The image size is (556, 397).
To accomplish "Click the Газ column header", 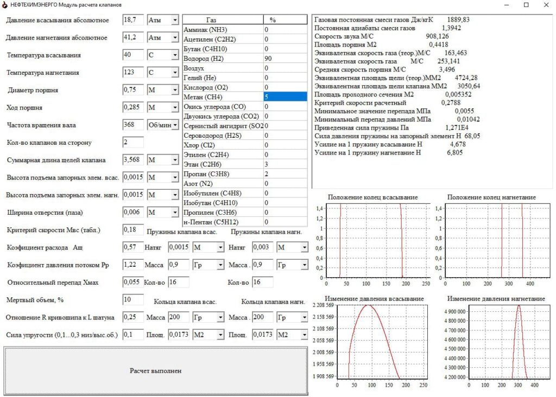I will click(x=223, y=20).
